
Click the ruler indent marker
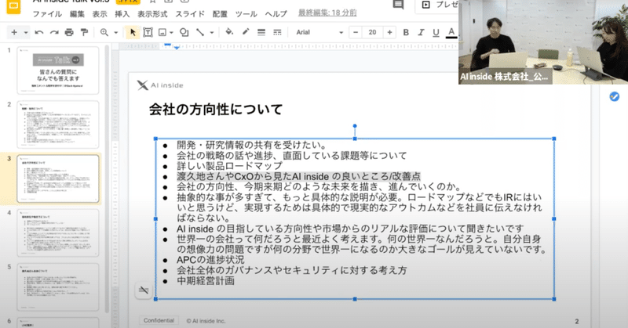[x=177, y=48]
